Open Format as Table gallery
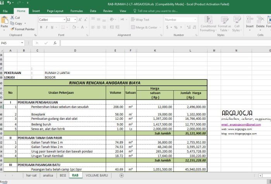 (224, 24)
